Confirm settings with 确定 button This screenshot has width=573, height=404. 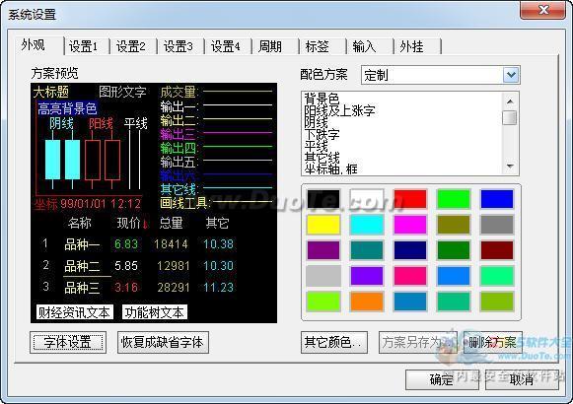[x=442, y=380]
